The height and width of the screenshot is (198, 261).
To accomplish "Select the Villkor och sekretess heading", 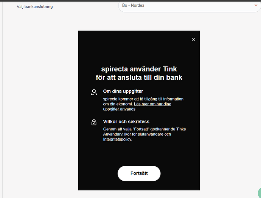I will pos(126,122).
